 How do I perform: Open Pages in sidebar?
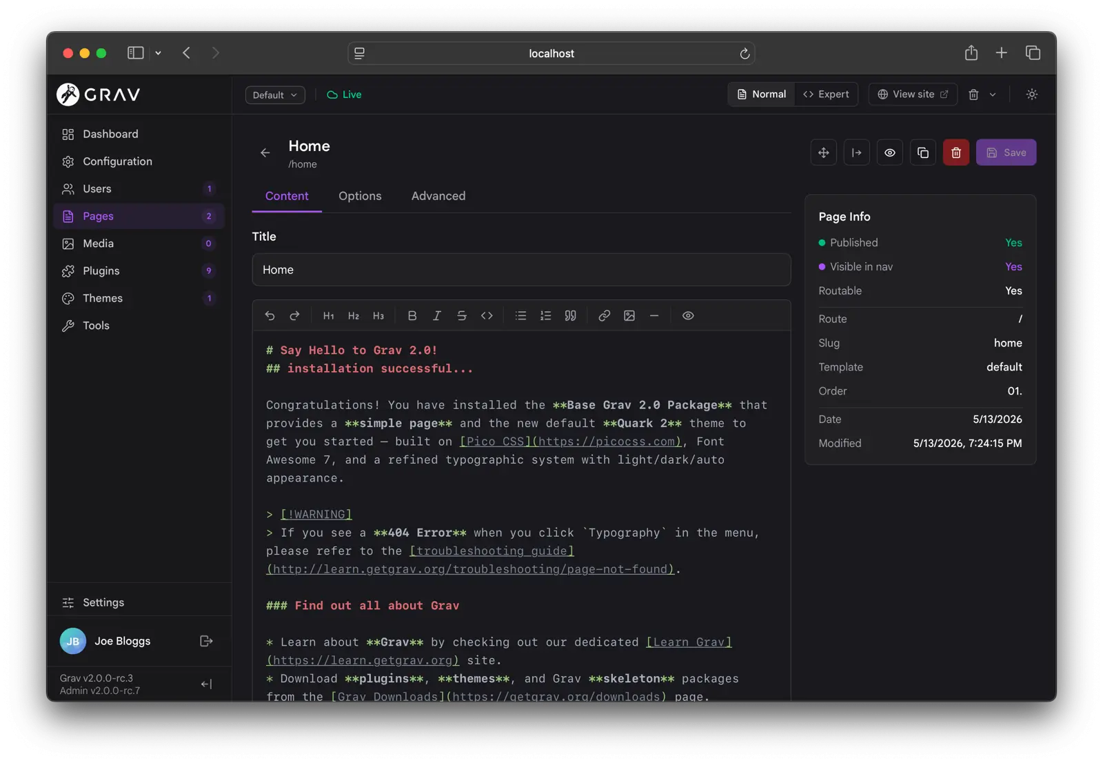tap(139, 216)
